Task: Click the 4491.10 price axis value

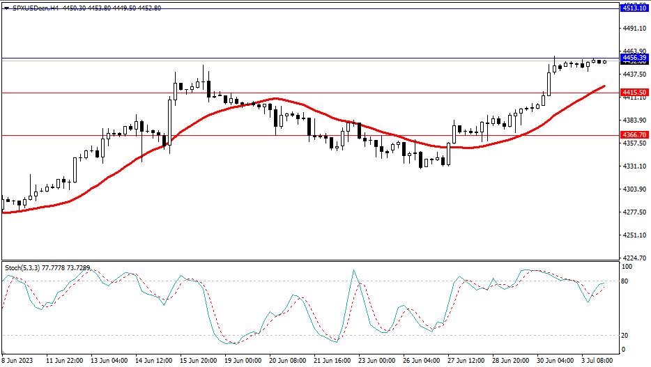Action: pos(633,28)
